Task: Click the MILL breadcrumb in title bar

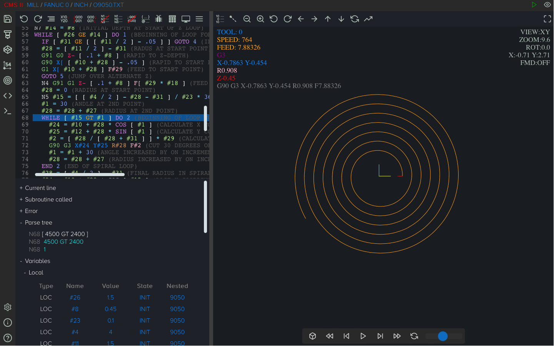Action: (33, 5)
